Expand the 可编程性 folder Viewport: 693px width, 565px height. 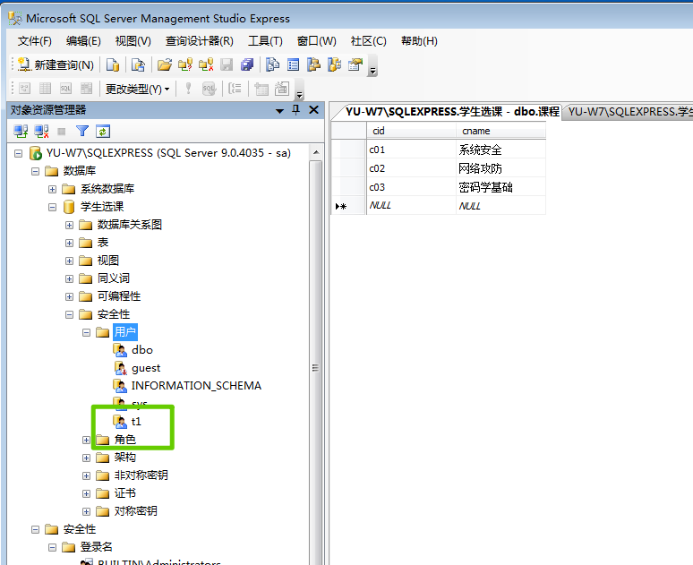(x=69, y=296)
